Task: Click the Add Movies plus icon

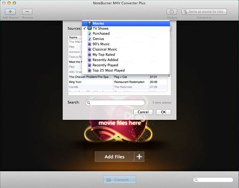Action: click(10, 12)
